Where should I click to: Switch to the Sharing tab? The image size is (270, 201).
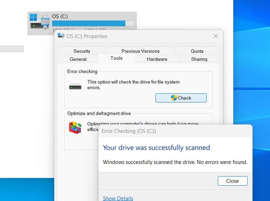[199, 59]
